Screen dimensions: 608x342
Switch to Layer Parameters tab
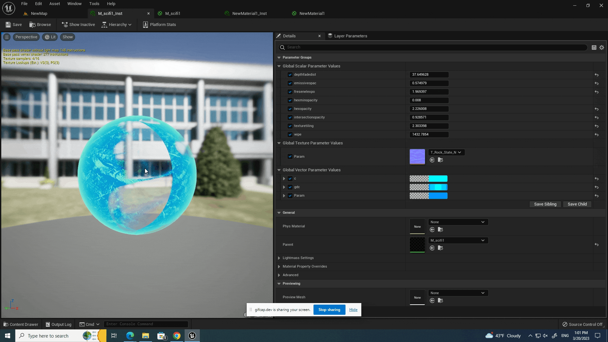tap(347, 36)
